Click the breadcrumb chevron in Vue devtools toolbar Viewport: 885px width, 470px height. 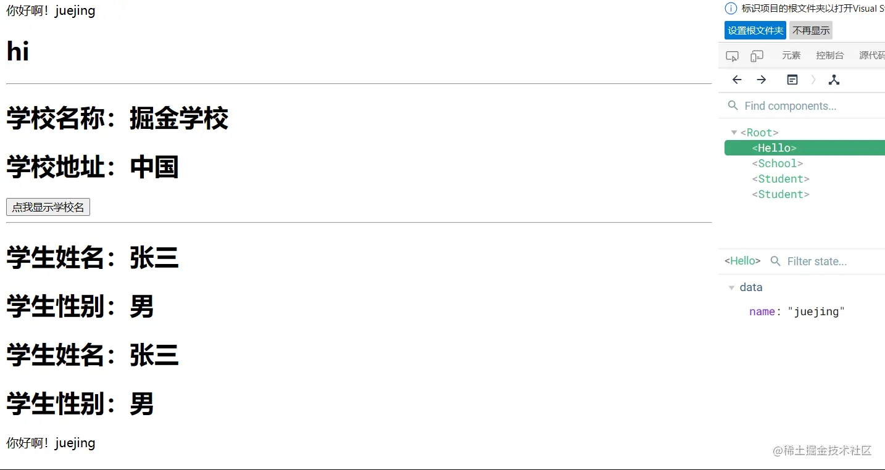pyautogui.click(x=813, y=80)
